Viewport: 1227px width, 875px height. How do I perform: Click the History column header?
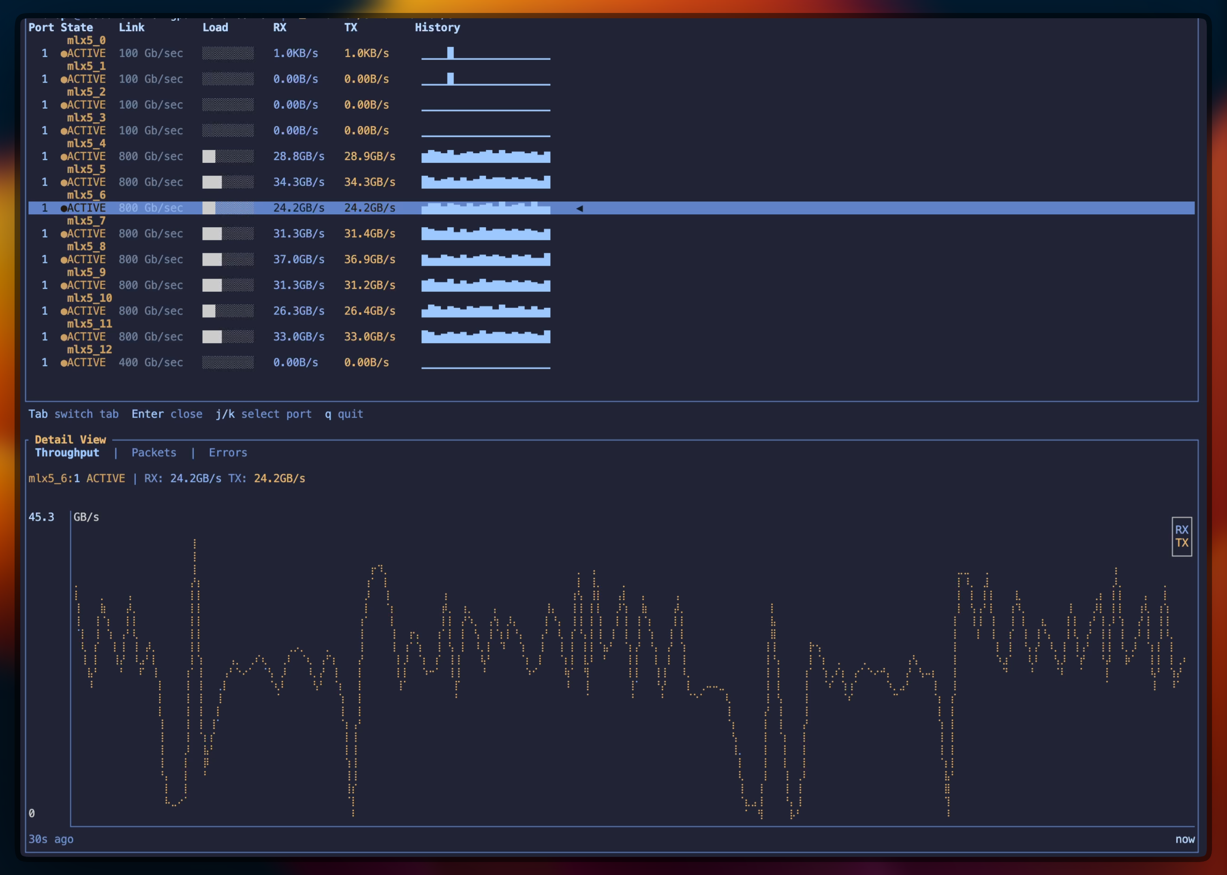point(437,28)
